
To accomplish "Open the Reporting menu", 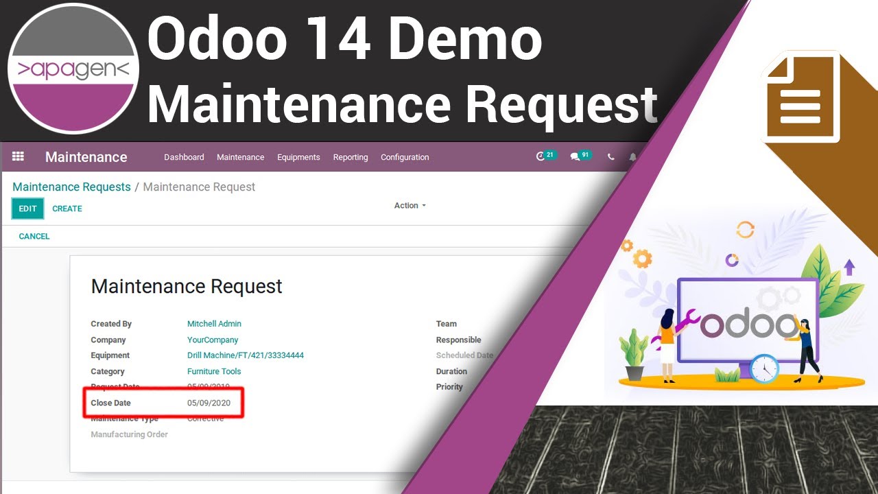I will click(351, 157).
